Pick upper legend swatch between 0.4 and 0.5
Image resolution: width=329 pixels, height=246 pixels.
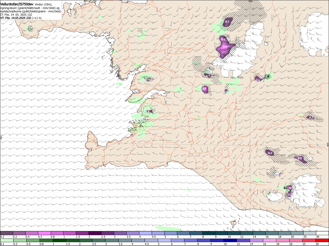click(x=32, y=233)
